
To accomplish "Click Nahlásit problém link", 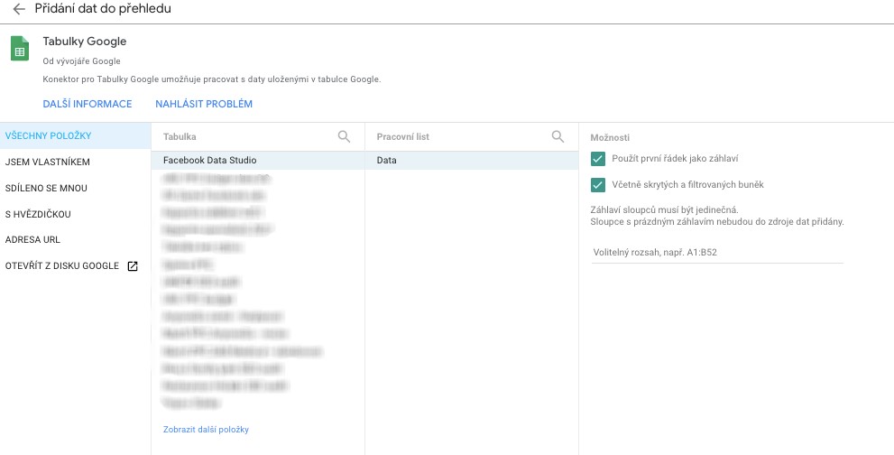I will point(204,104).
